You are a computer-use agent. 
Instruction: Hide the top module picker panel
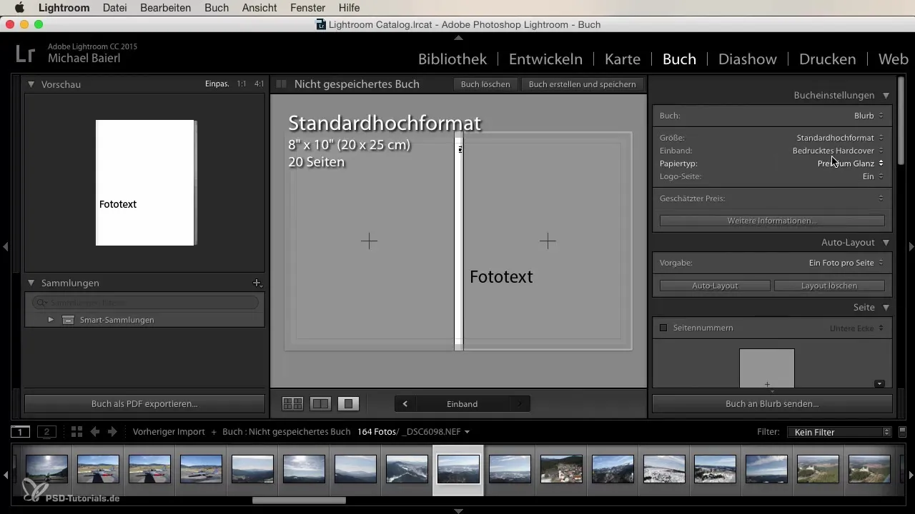458,37
